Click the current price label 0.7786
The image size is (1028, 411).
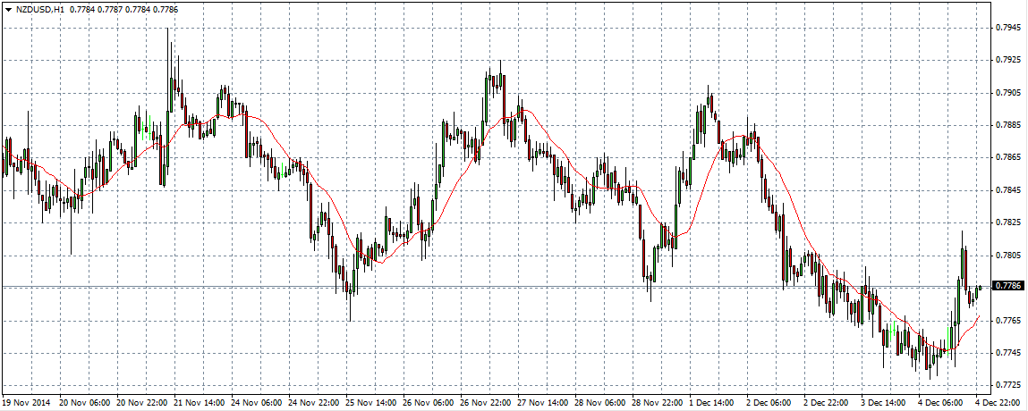1007,286
